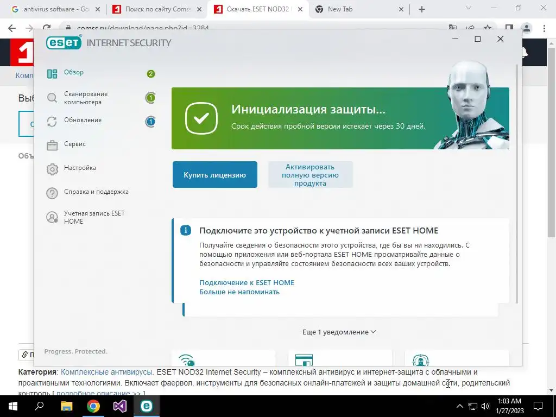The width and height of the screenshot is (556, 417).
Task: Click Комплексные антивирусы category link
Action: coord(107,372)
